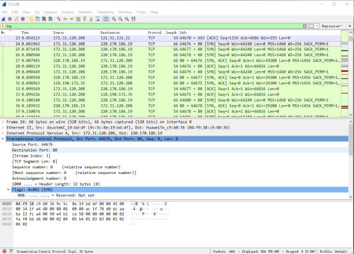Select the Header Length: 32 bytes field
Image resolution: width=354 pixels, height=254 pixels.
point(56,184)
